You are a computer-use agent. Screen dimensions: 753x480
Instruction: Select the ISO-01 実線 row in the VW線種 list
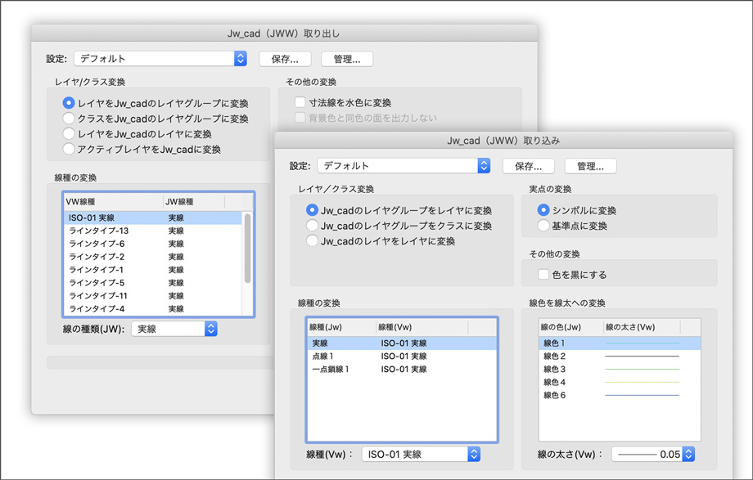point(153,218)
